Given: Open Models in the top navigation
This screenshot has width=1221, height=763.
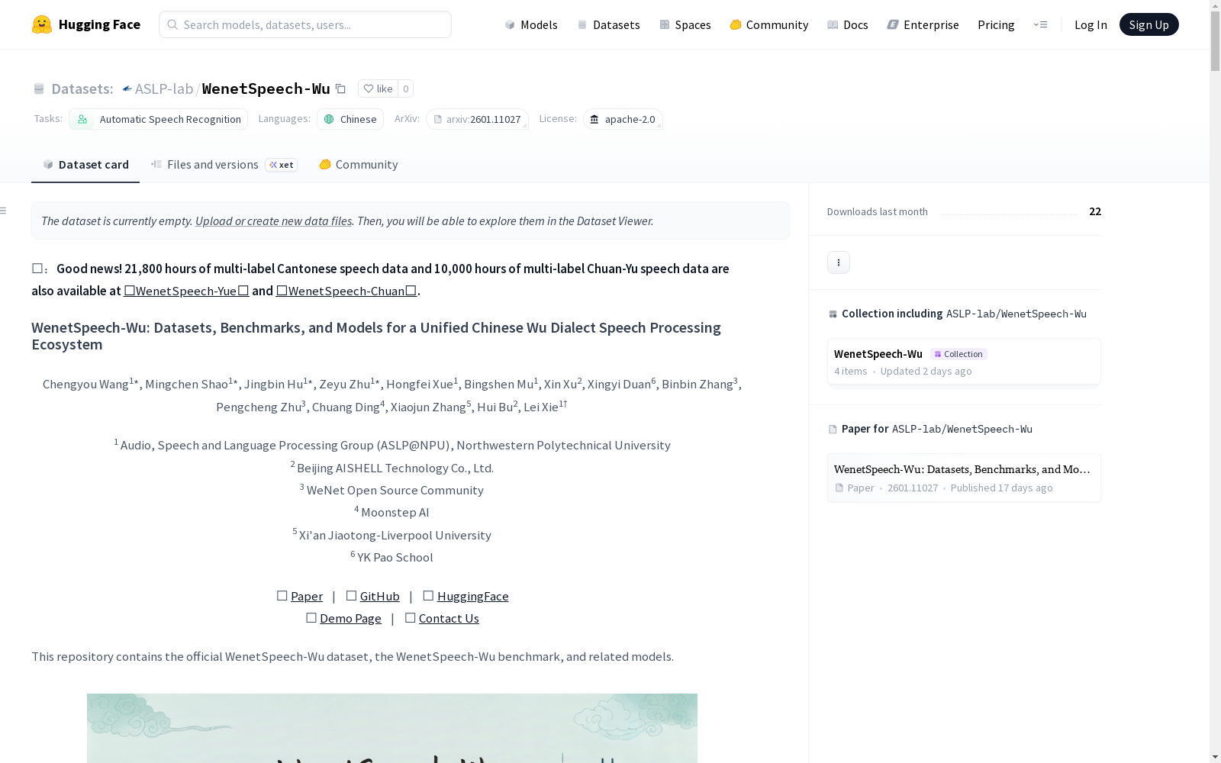Looking at the screenshot, I should click(531, 24).
